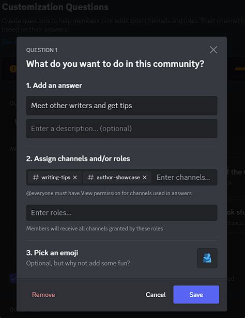The width and height of the screenshot is (245, 318).
Task: Open the emoji picker button
Action: 207,258
